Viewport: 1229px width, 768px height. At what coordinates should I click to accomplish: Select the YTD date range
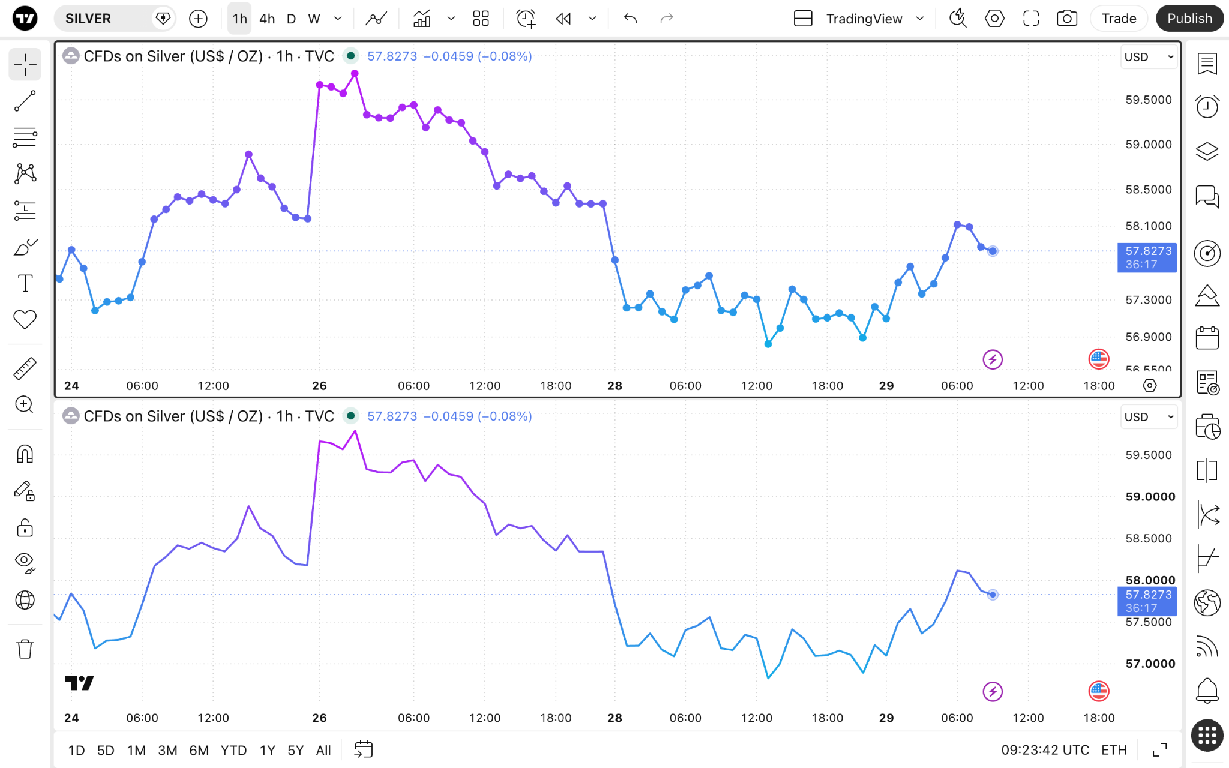point(233,750)
